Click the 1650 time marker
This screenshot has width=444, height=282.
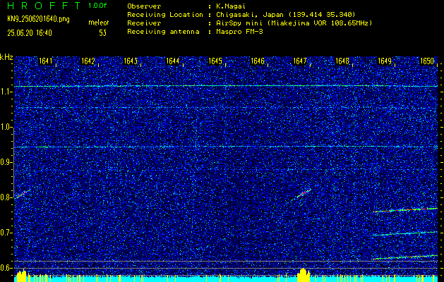click(x=427, y=61)
